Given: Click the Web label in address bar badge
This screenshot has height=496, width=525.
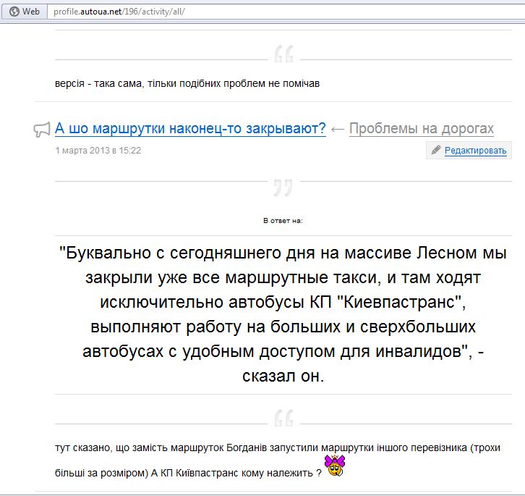Looking at the screenshot, I should pos(31,12).
